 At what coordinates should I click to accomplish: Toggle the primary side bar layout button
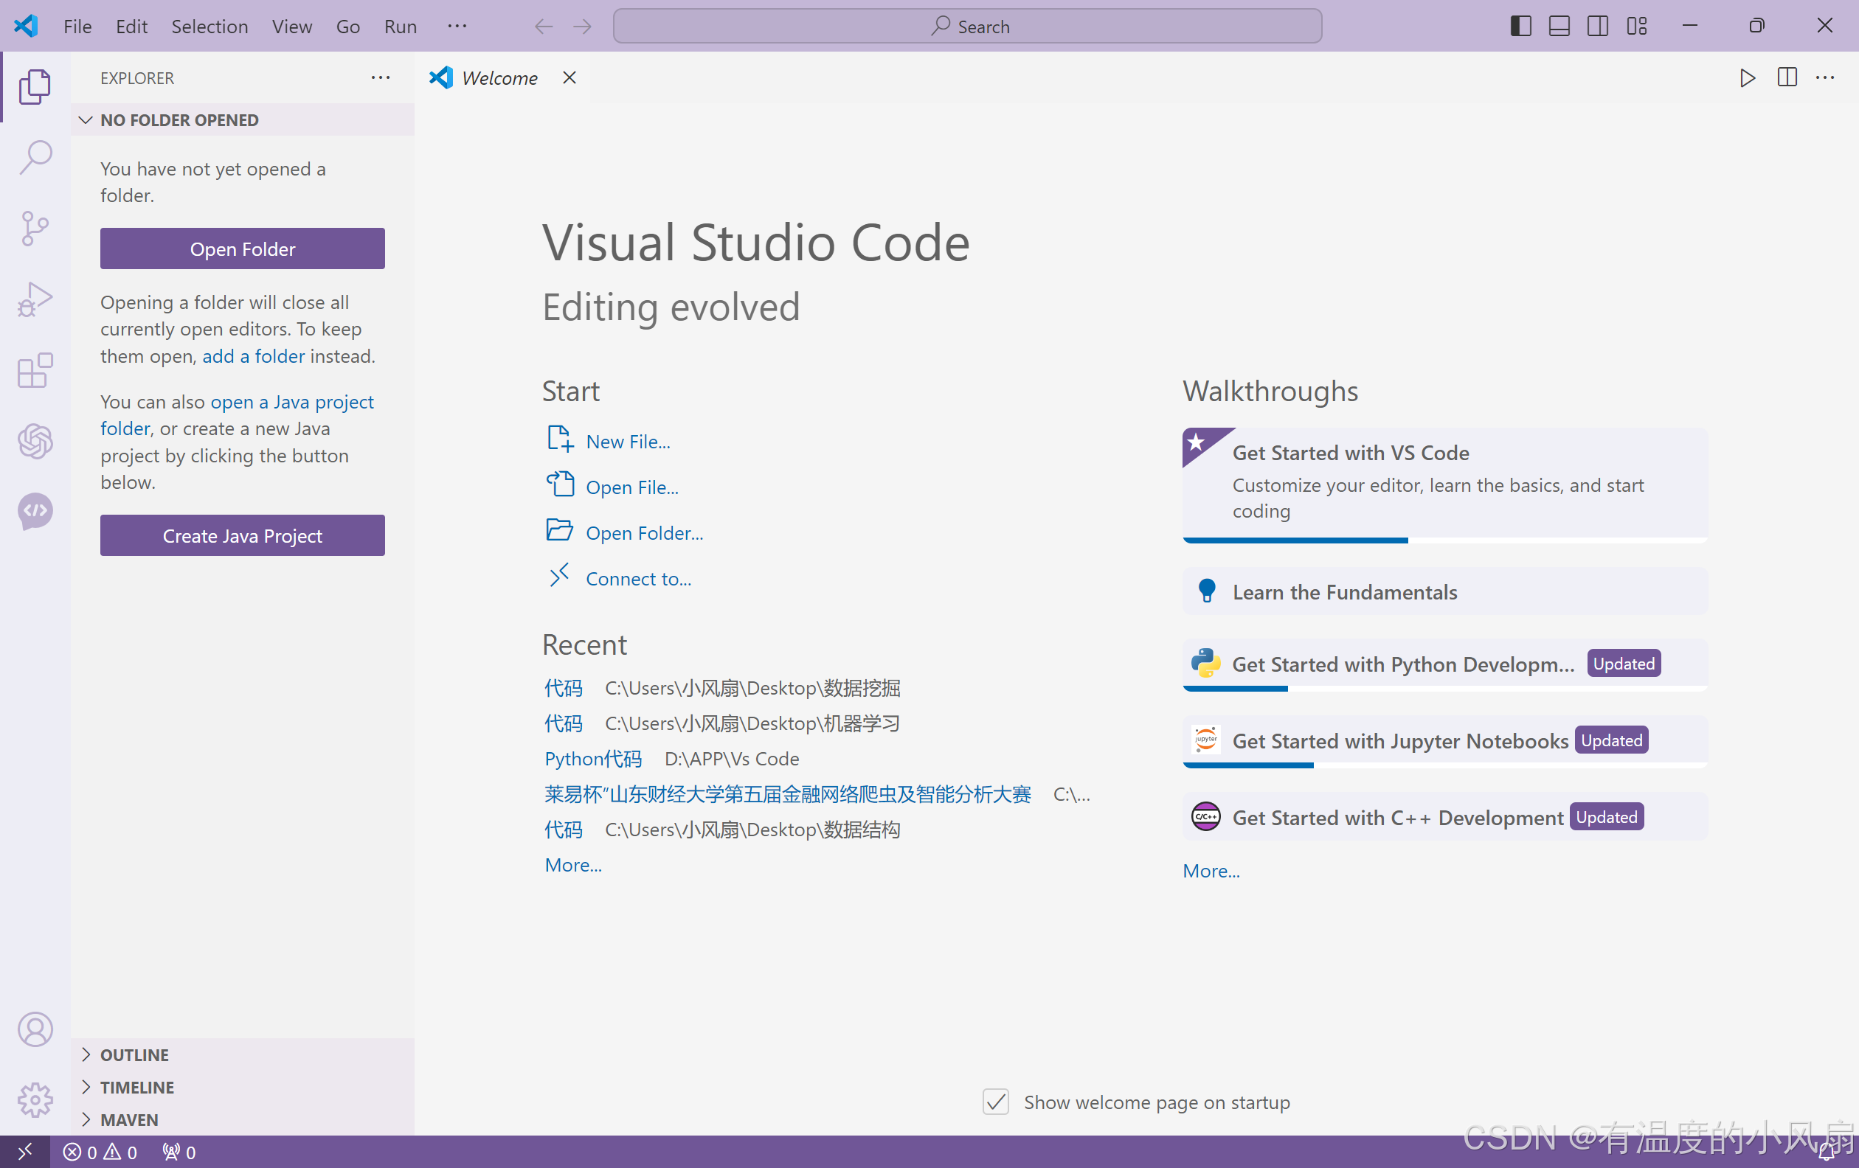(1520, 27)
